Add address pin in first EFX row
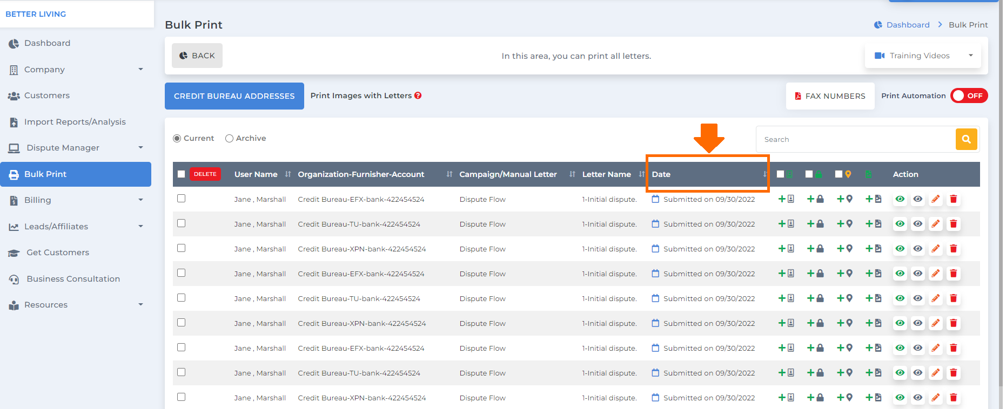The width and height of the screenshot is (1006, 409). tap(845, 199)
